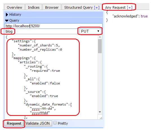Collapse the Query section

click(x=54, y=20)
